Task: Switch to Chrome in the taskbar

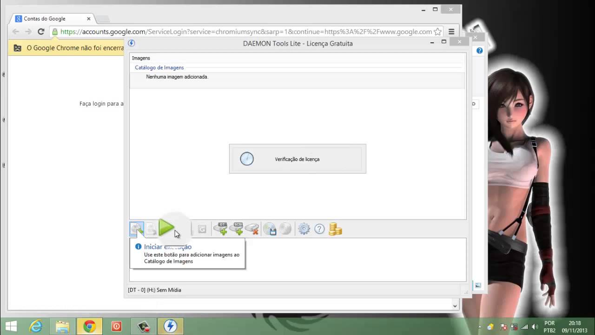Action: (x=89, y=326)
